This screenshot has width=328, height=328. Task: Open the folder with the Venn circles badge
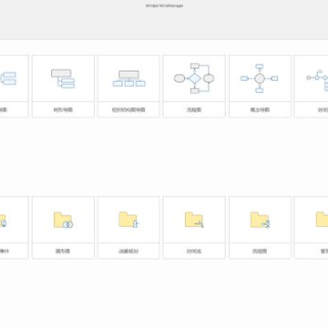pyautogui.click(x=63, y=228)
